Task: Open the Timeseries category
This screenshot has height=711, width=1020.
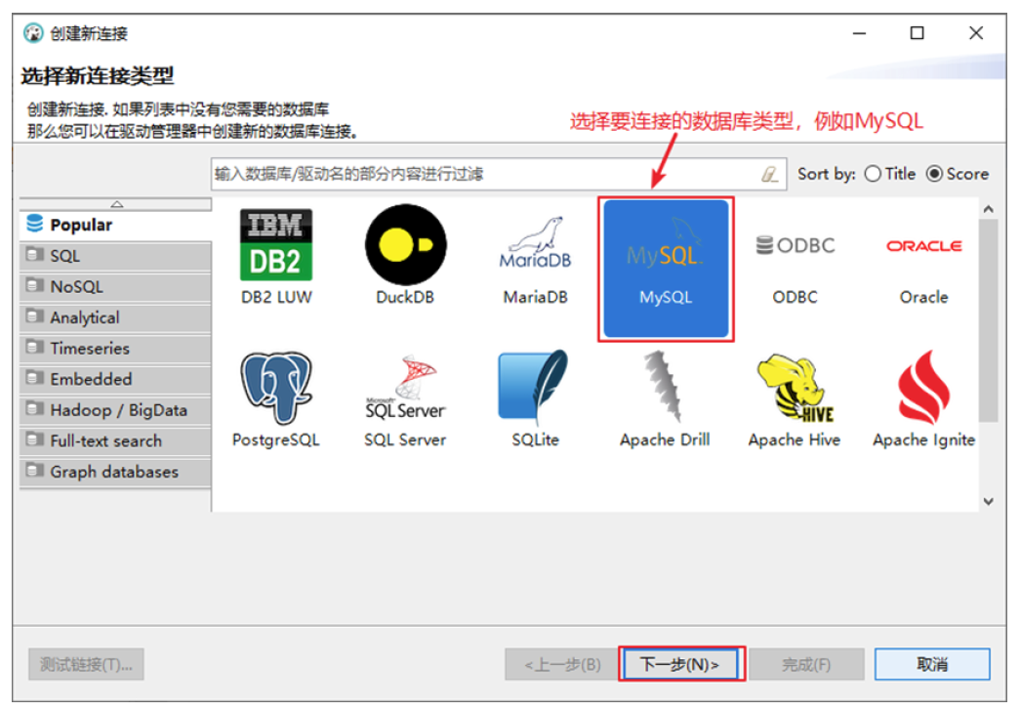Action: click(x=116, y=349)
